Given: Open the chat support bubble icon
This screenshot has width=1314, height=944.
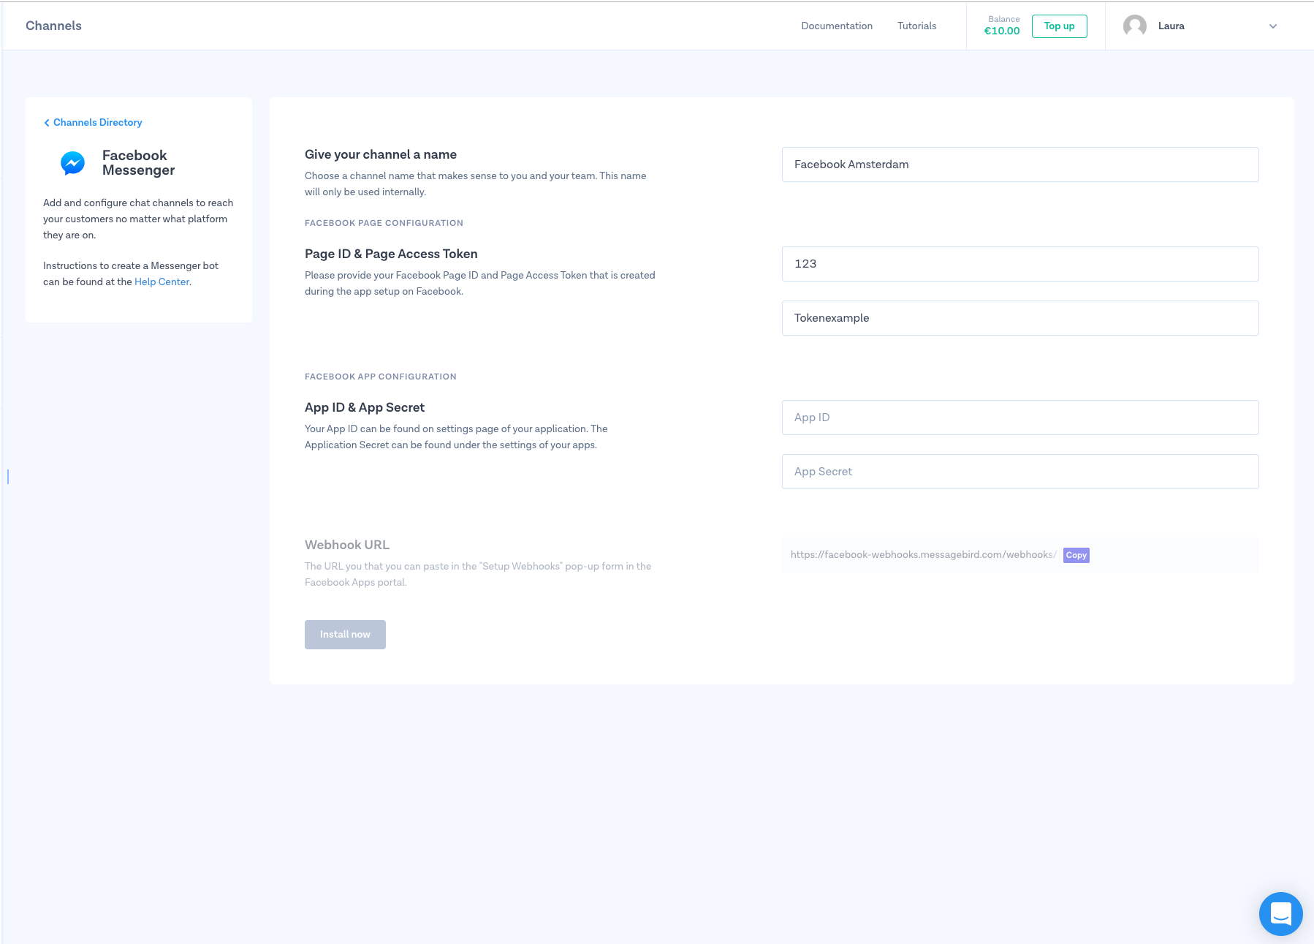Looking at the screenshot, I should 1280,913.
